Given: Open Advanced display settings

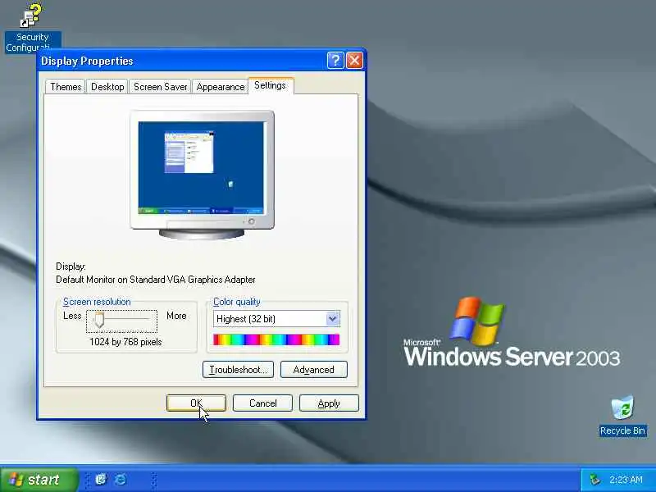Looking at the screenshot, I should pos(314,370).
